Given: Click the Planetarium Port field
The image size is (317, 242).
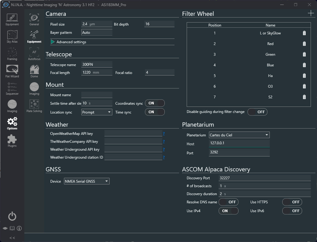Looking at the screenshot, I should tap(239, 152).
